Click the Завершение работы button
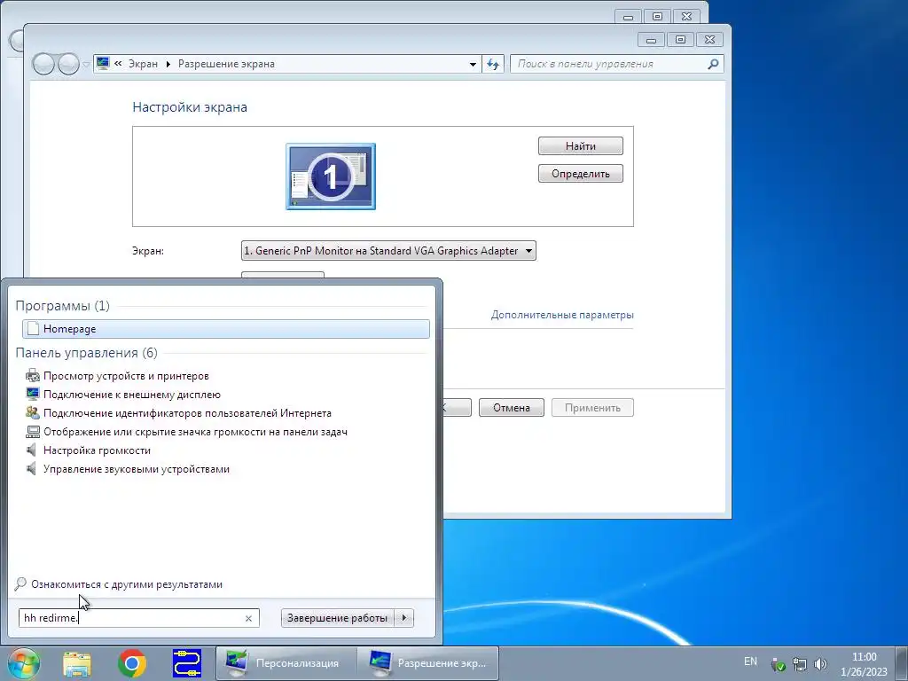The height and width of the screenshot is (681, 908). (338, 618)
